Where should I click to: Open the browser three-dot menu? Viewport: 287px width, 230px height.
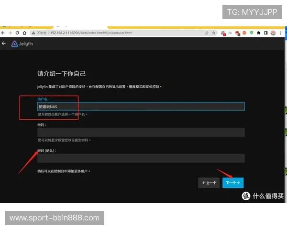click(x=280, y=33)
